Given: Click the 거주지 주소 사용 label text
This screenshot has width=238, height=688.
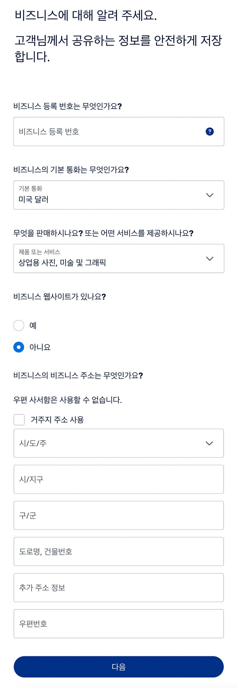Looking at the screenshot, I should point(57,420).
